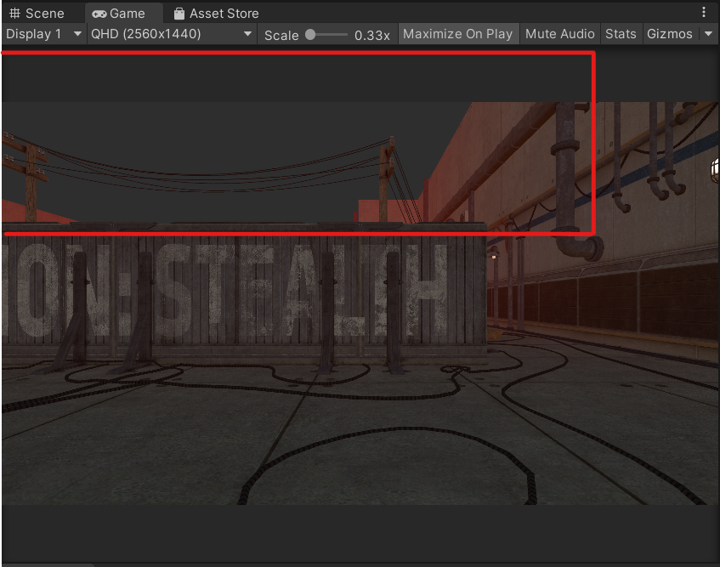Click the shopping bag icon on the Asset Store tab
Viewport: 720px width, 567px height.
(178, 13)
